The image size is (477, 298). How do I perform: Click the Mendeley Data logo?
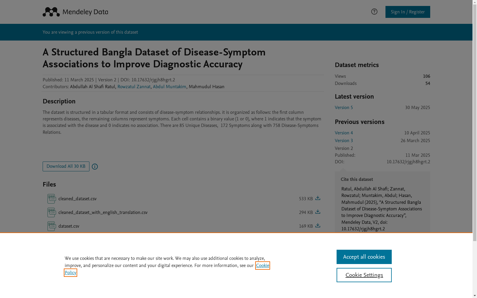pos(75,12)
